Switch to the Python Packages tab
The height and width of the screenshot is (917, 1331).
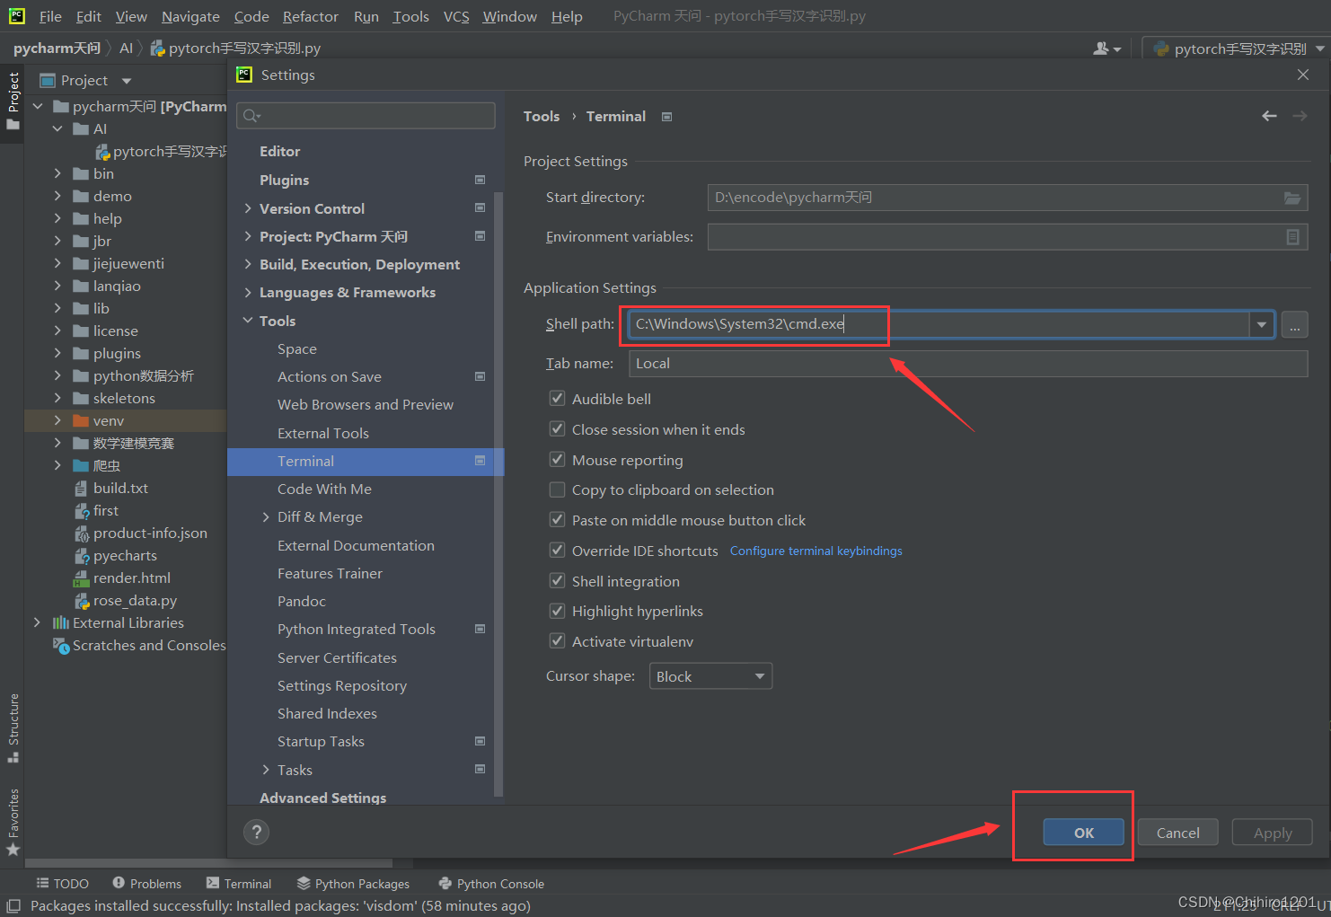[353, 884]
